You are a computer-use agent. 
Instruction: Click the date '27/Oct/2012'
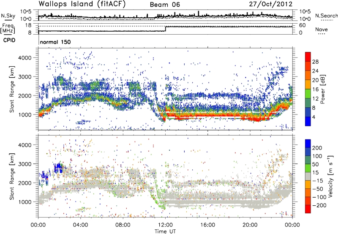tap(271, 4)
